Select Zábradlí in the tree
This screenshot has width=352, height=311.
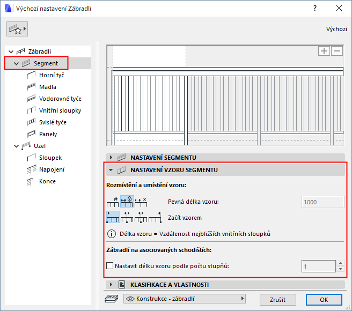40,51
